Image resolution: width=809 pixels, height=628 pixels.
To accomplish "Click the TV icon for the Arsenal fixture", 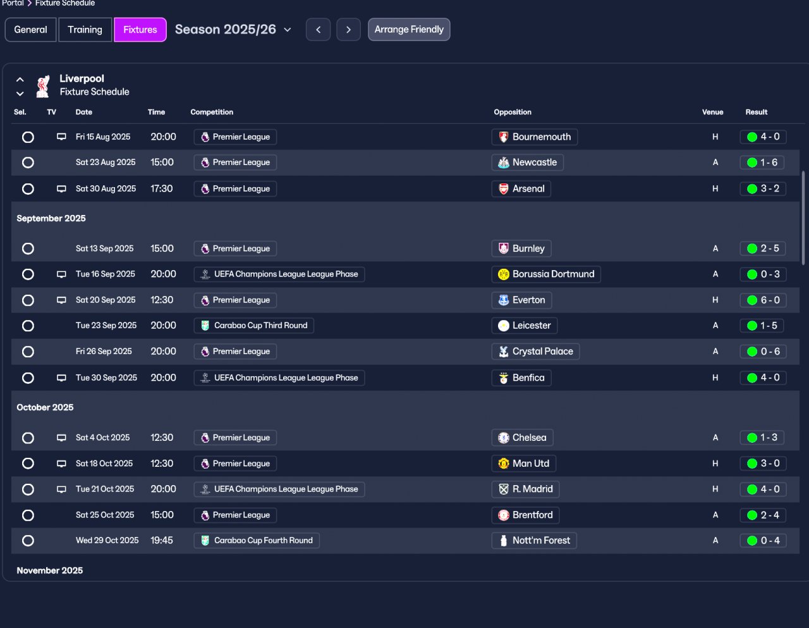I will click(61, 189).
